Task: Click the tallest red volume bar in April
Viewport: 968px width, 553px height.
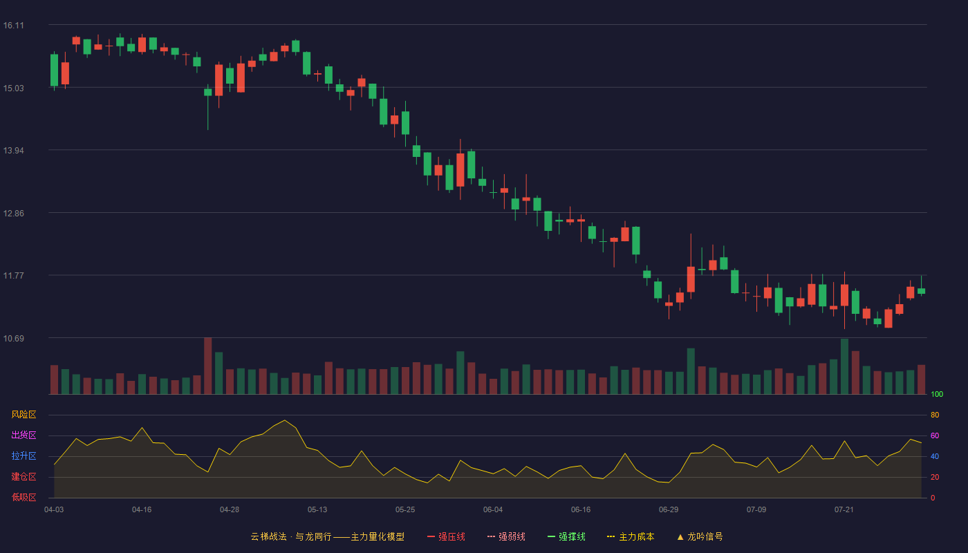Action: coord(207,366)
